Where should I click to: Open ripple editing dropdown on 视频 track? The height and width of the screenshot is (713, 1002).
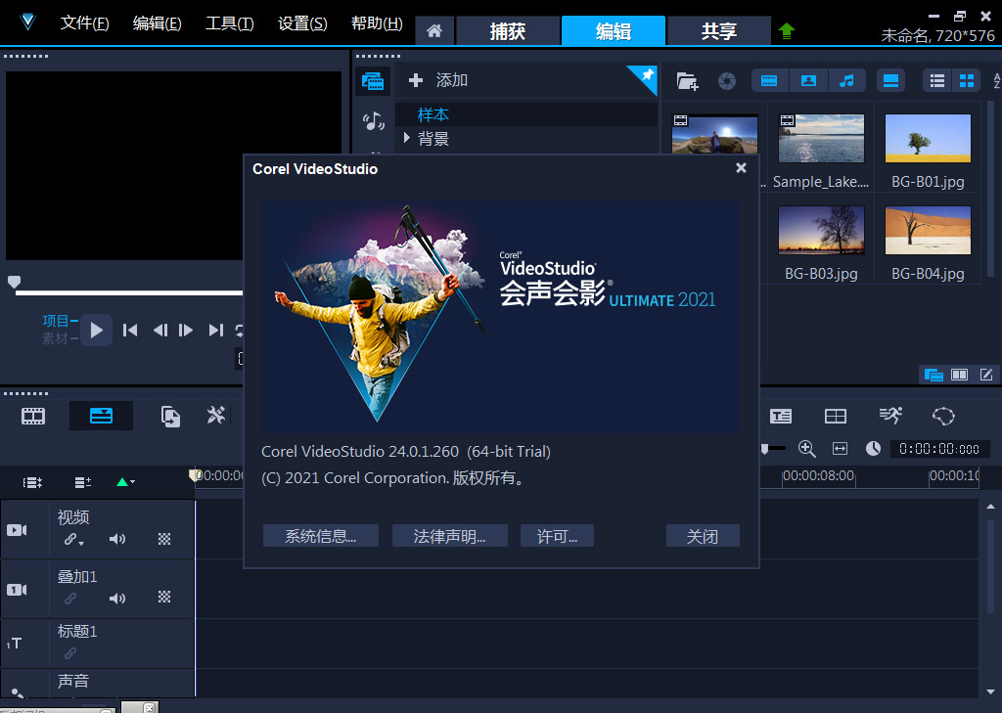click(74, 539)
